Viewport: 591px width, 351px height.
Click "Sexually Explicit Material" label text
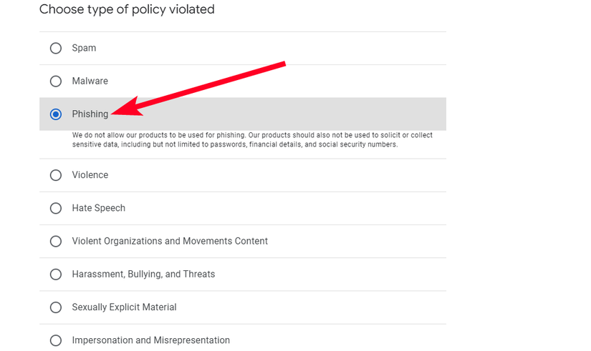pos(124,307)
